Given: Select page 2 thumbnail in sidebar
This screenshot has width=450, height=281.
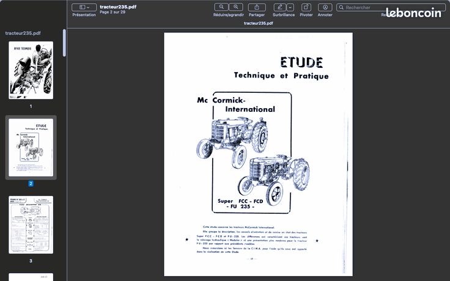Looking at the screenshot, I should (x=31, y=147).
